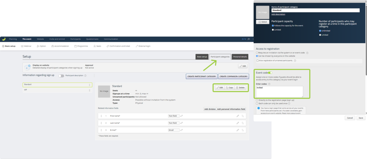The height and width of the screenshot is (159, 367).
Task: Select Requires an invitation or event code
Action: click(x=257, y=53)
